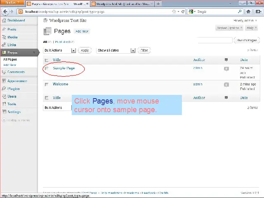
Task: Open the Comments menu item
Action: click(16, 72)
